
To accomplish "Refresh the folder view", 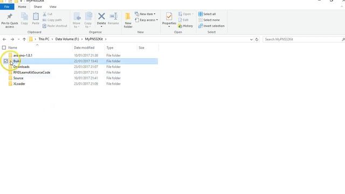I will click(257, 39).
